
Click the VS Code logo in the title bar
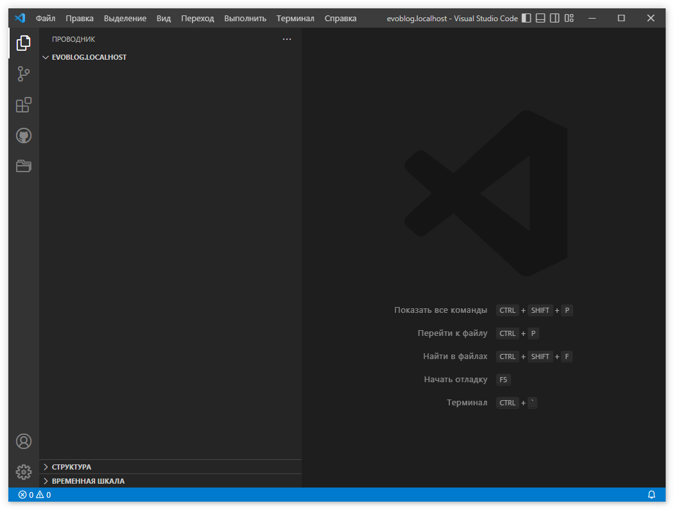pyautogui.click(x=19, y=18)
